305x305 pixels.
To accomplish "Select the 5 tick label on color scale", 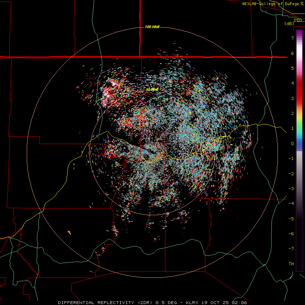I will [292, 68].
